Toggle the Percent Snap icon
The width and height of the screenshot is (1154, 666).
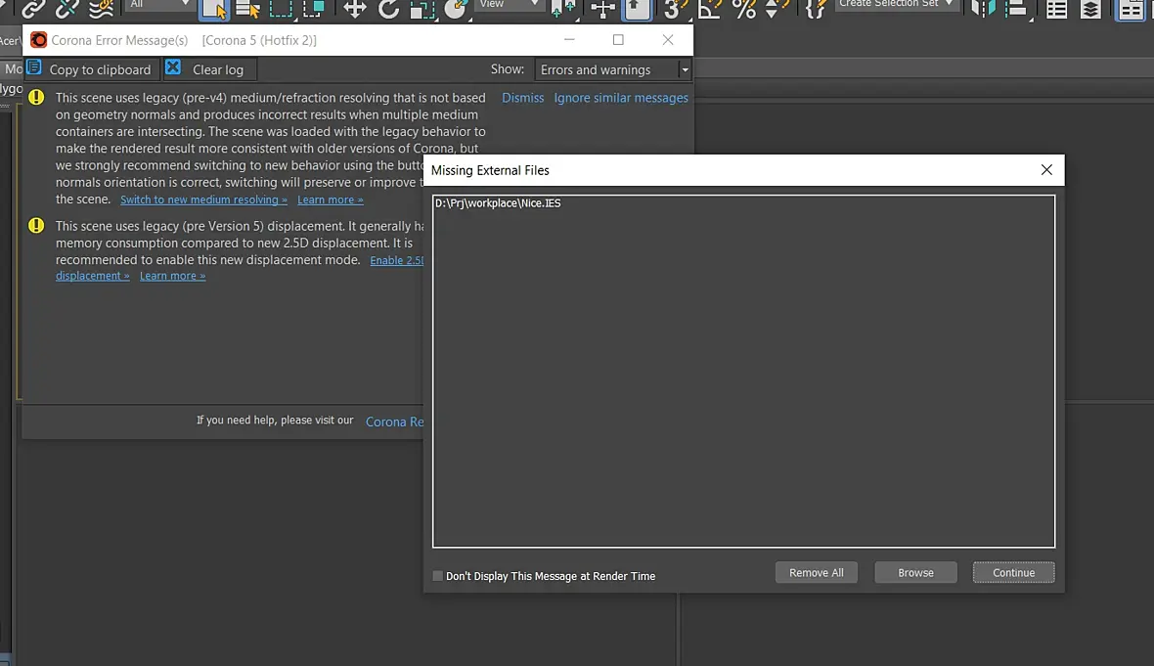point(745,9)
